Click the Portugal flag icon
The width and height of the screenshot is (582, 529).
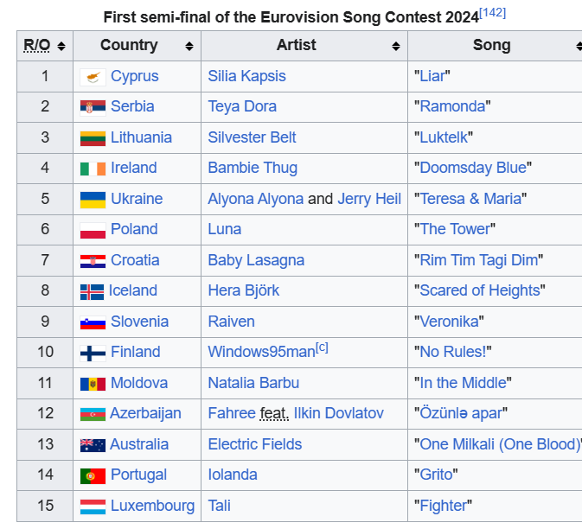[93, 475]
